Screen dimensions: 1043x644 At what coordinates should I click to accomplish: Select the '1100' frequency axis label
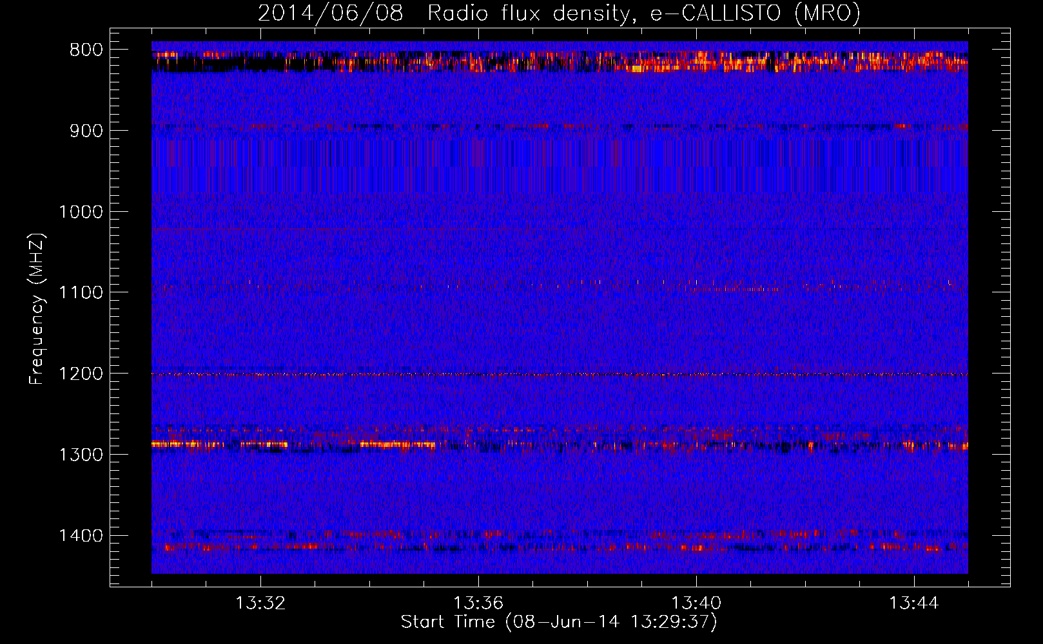81,293
